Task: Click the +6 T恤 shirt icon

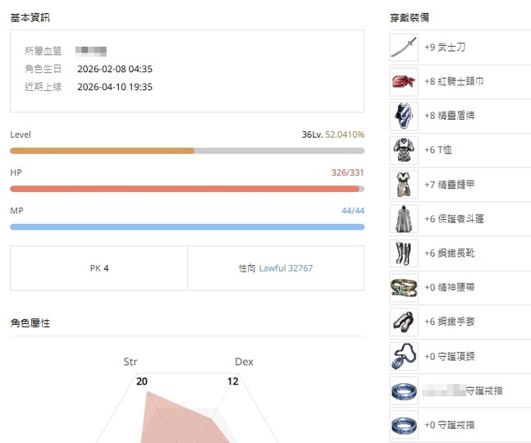Action: point(404,151)
